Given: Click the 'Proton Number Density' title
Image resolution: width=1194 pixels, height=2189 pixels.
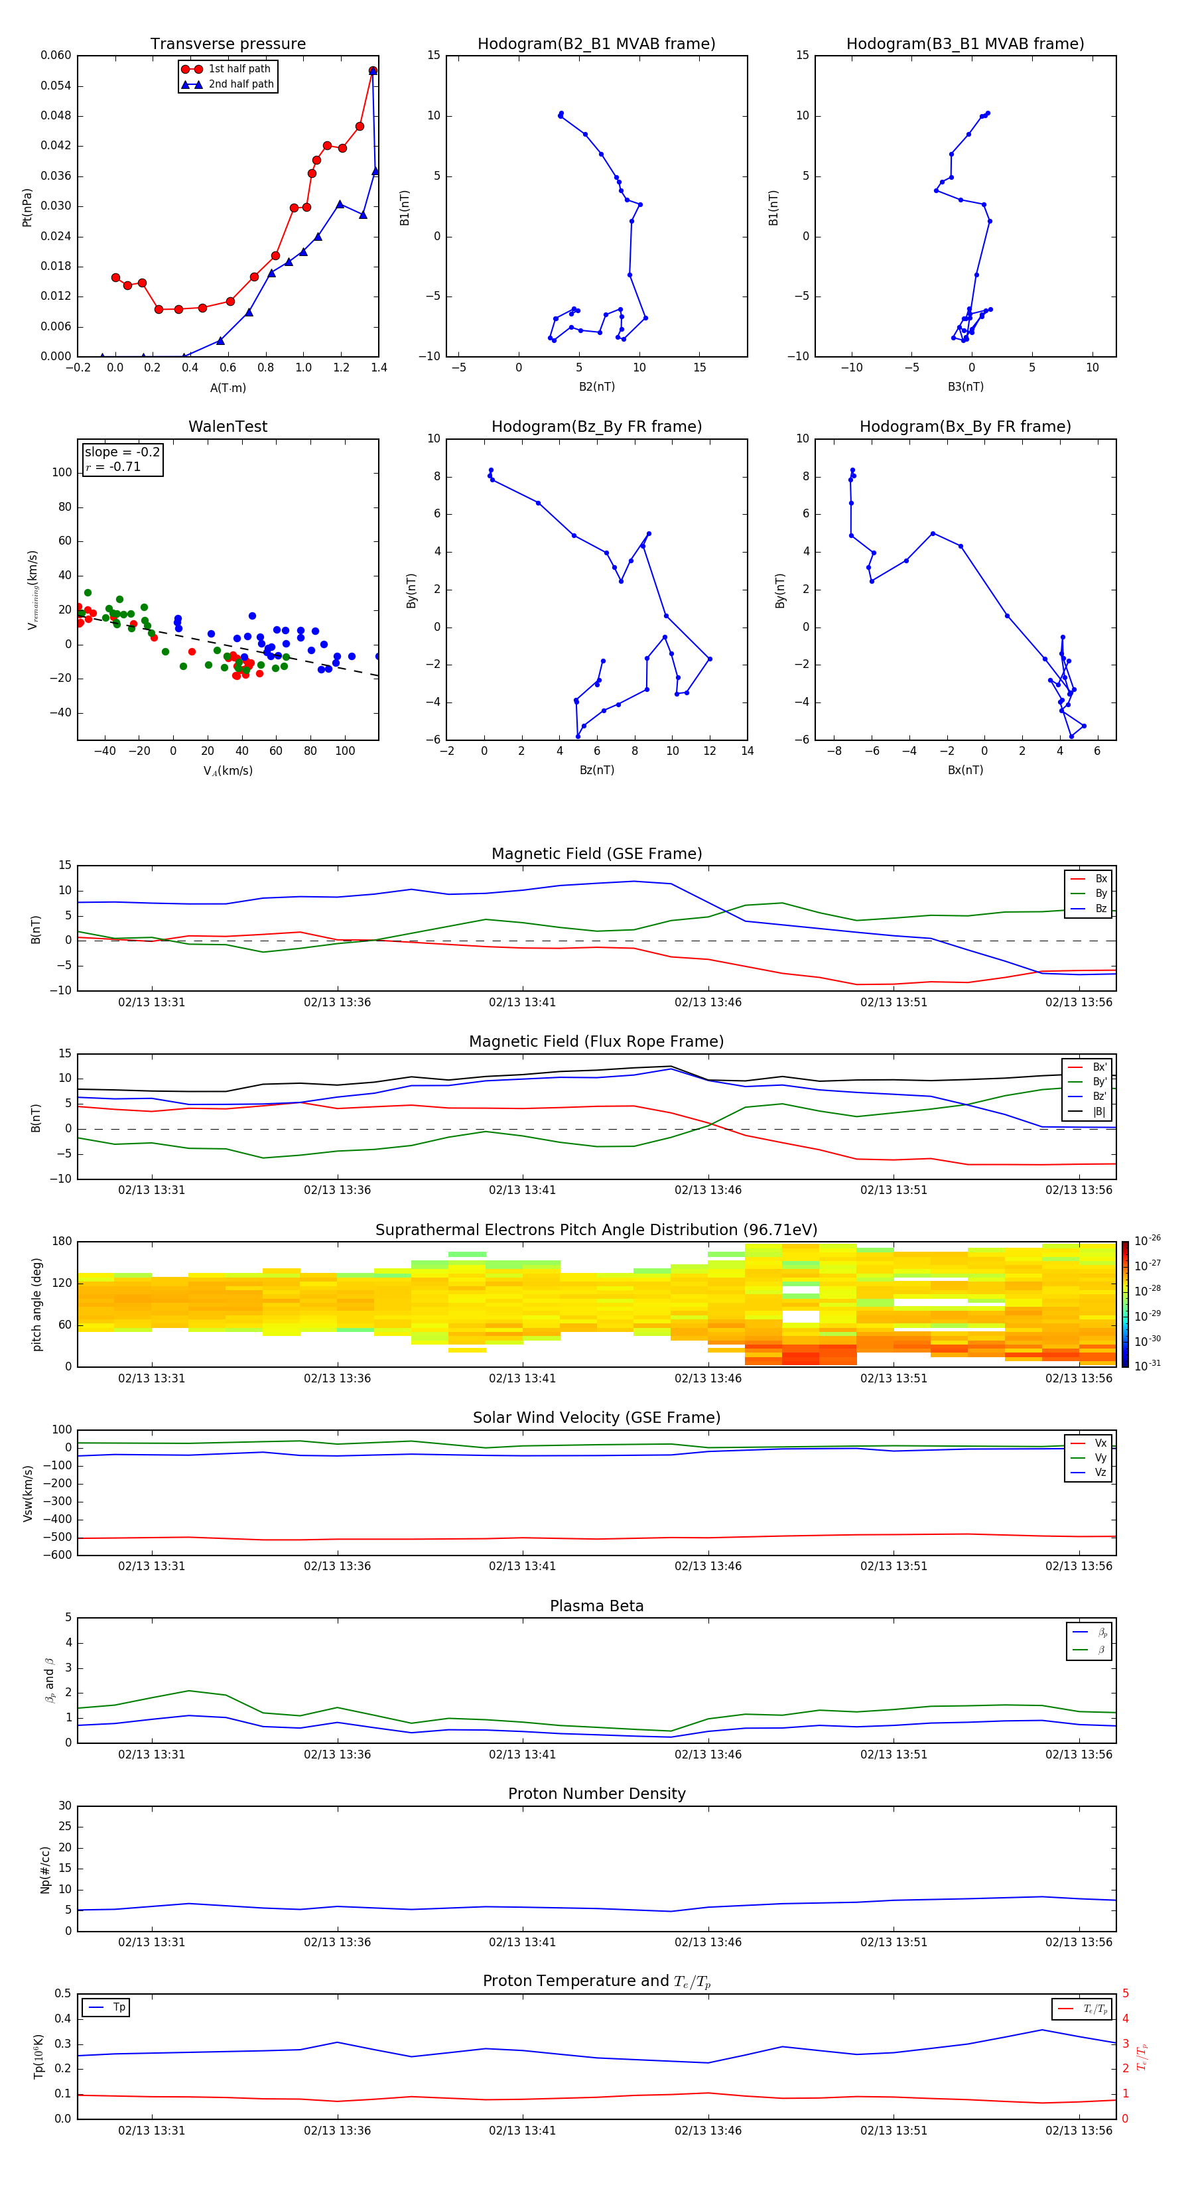Looking at the screenshot, I should tap(596, 1794).
